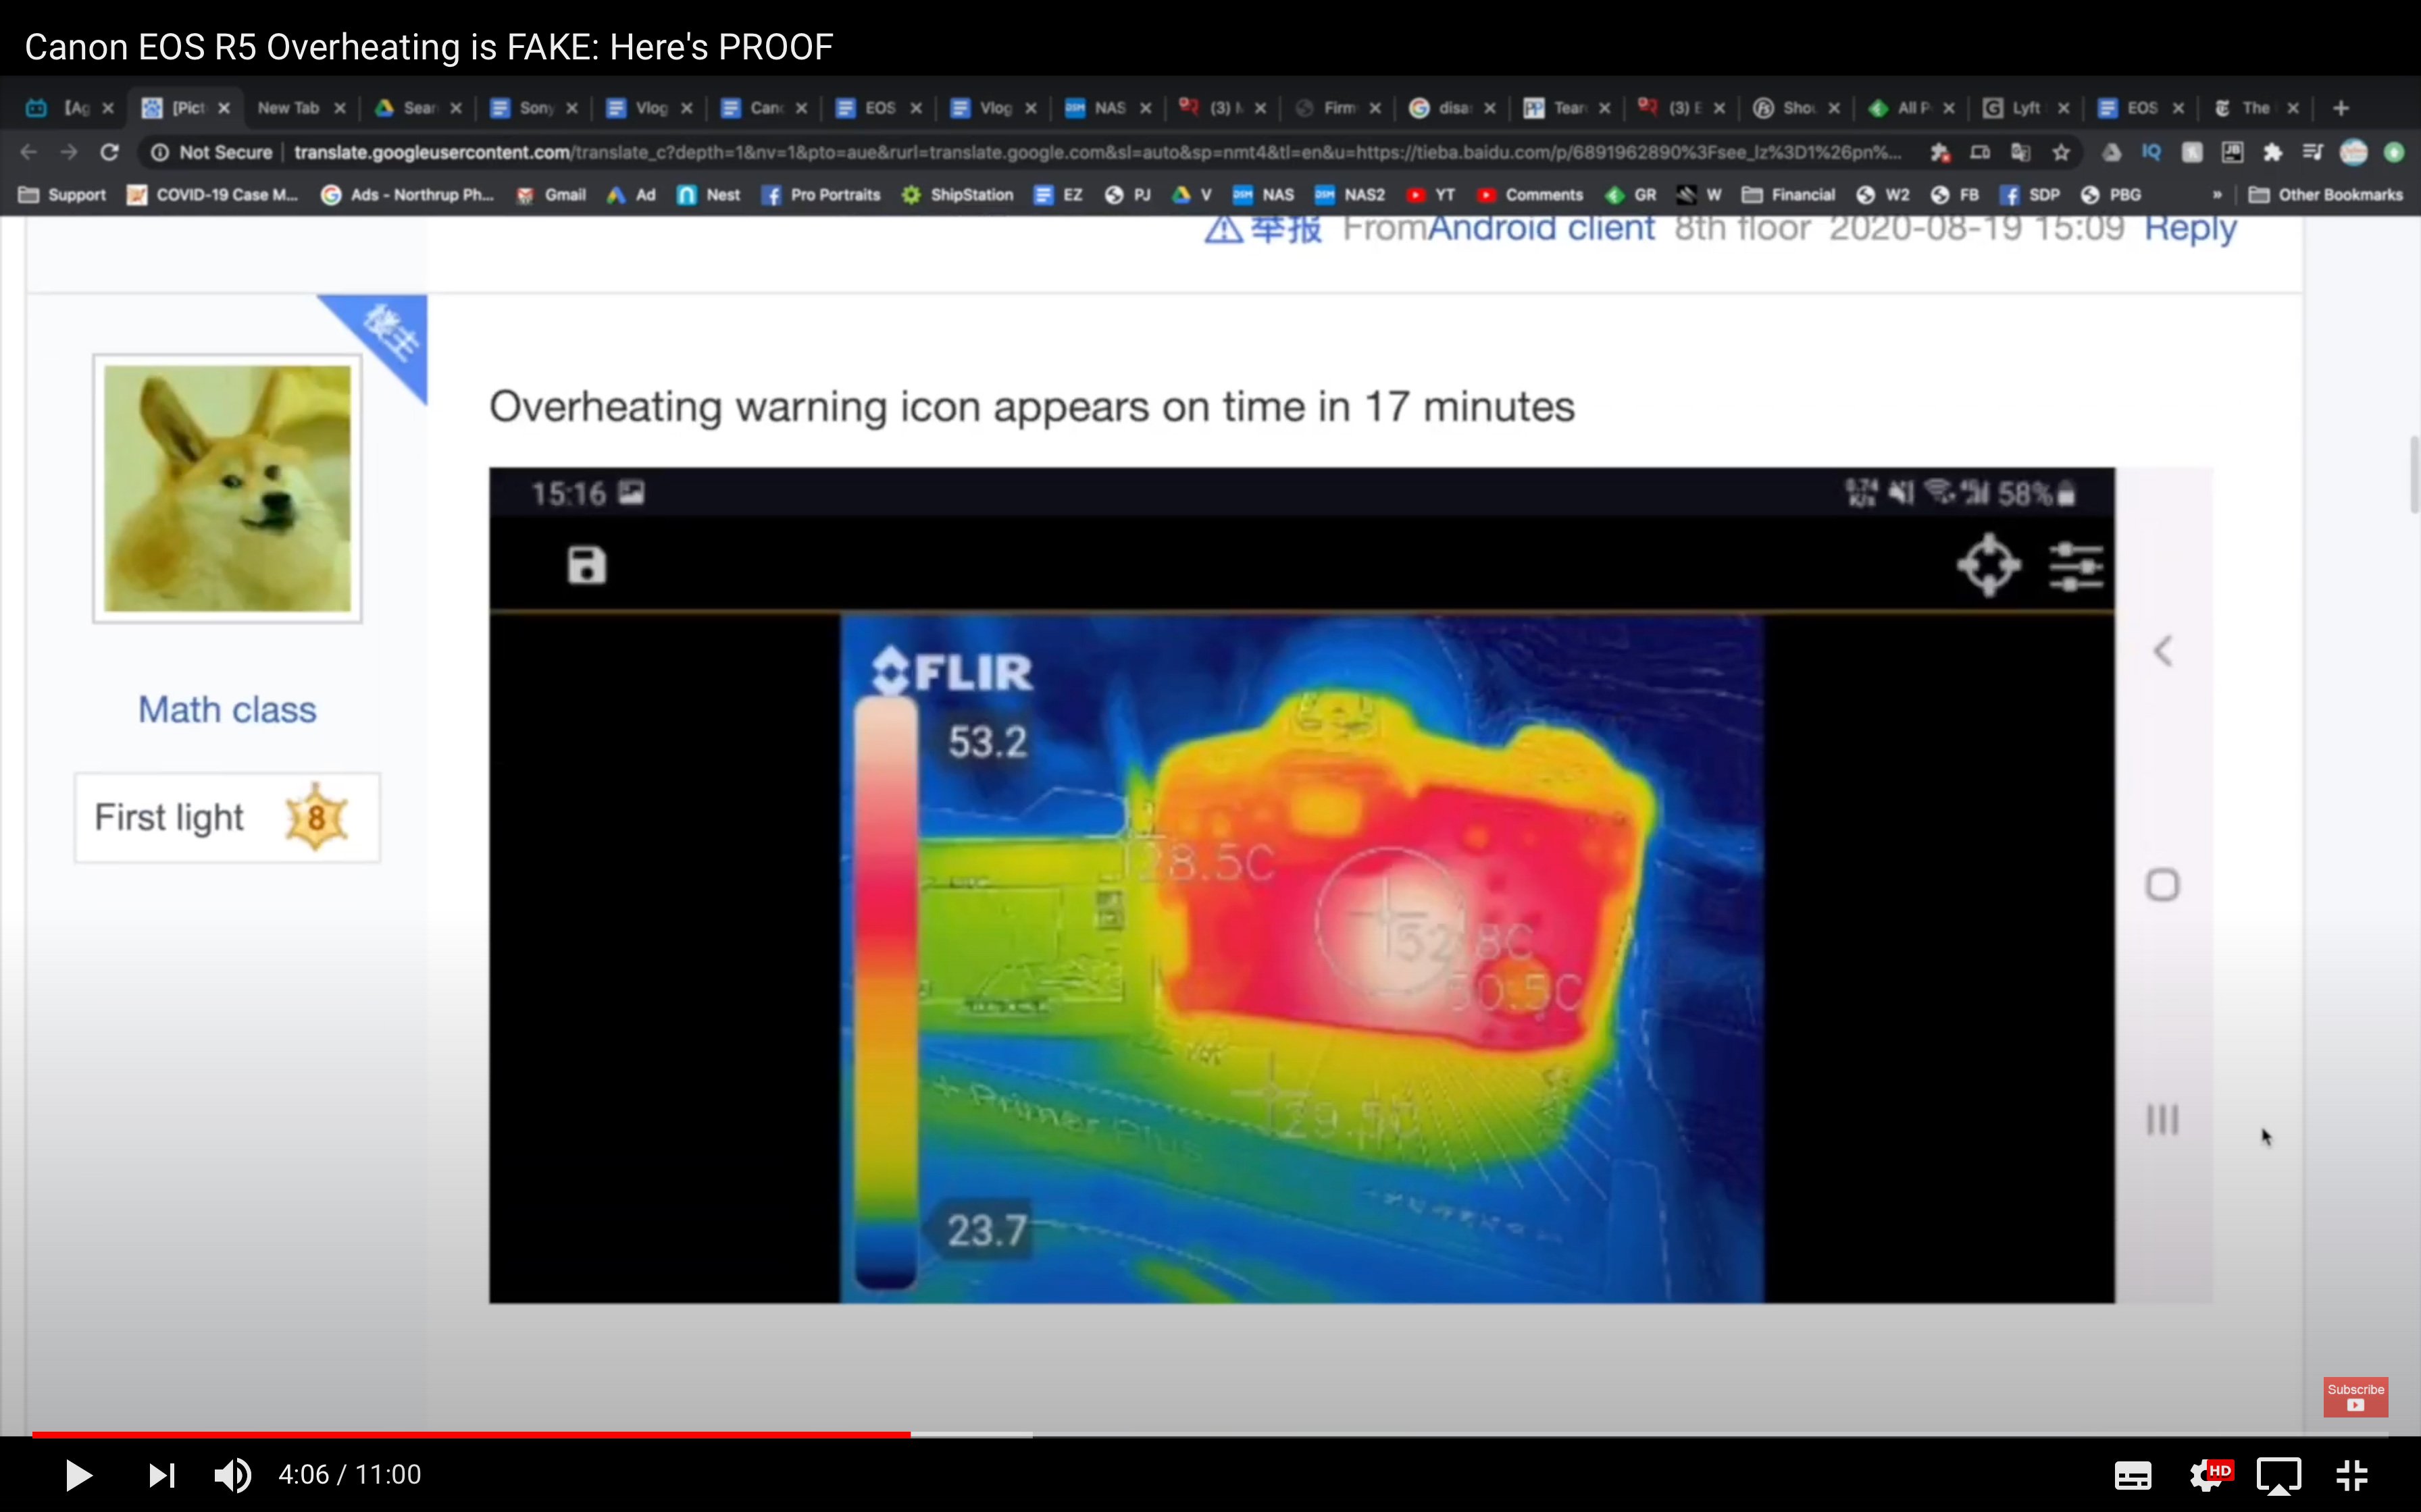Go forward in browser history
The image size is (2421, 1512).
[69, 152]
